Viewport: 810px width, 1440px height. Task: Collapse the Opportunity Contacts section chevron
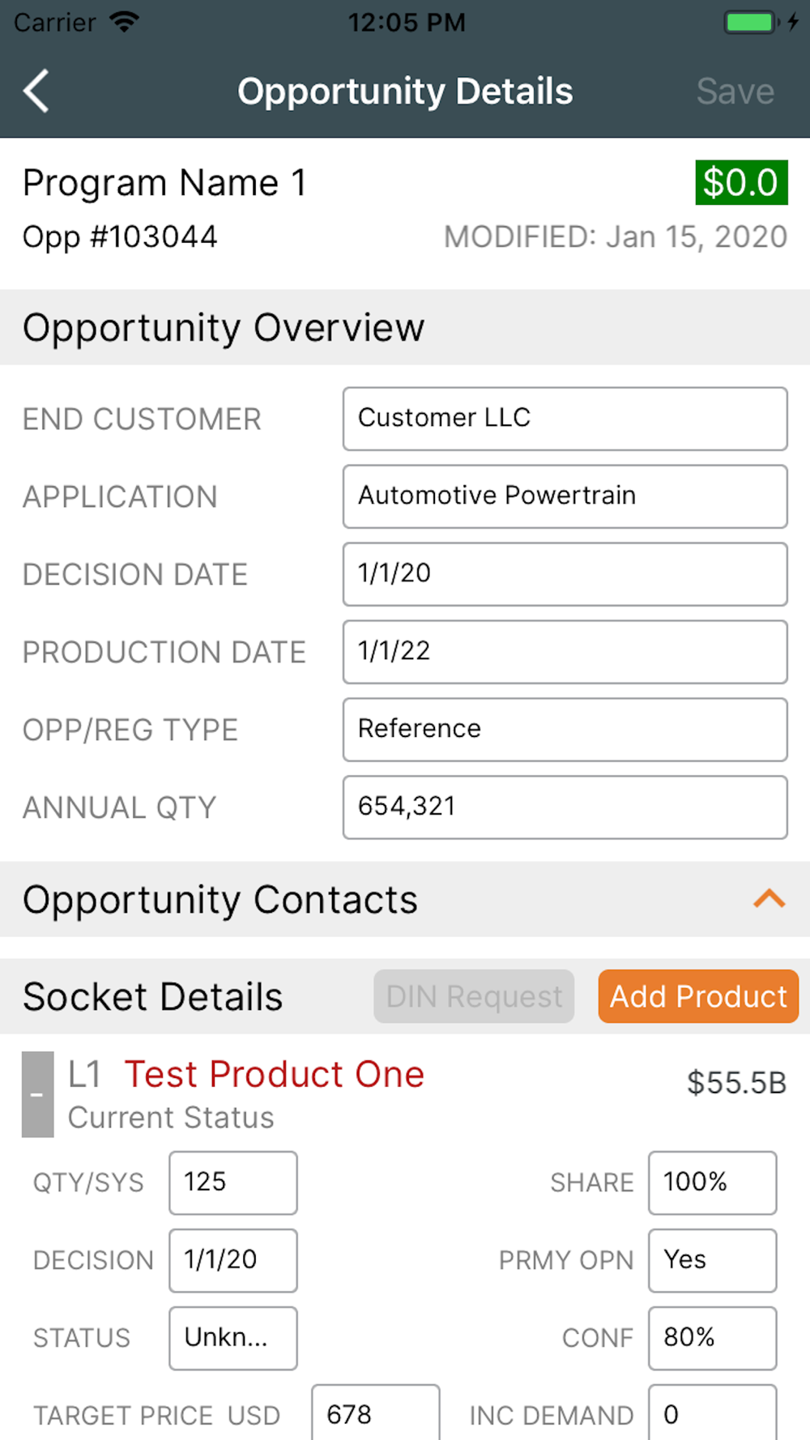pos(769,899)
